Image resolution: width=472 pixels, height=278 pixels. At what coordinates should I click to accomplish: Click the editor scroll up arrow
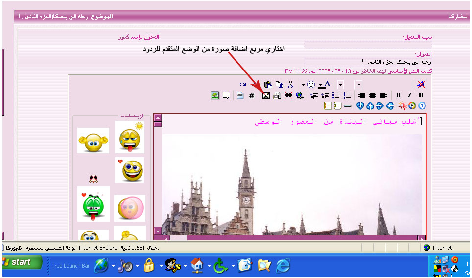pyautogui.click(x=158, y=117)
